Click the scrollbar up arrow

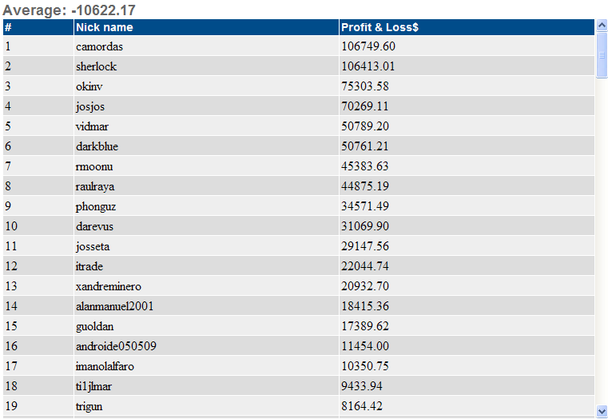click(602, 26)
